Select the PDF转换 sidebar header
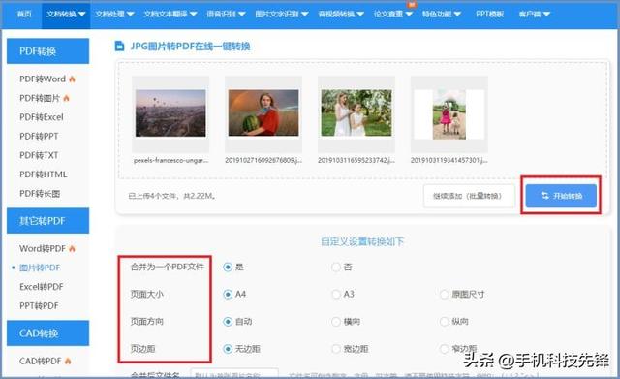Image resolution: width=620 pixels, height=379 pixels. pyautogui.click(x=47, y=51)
